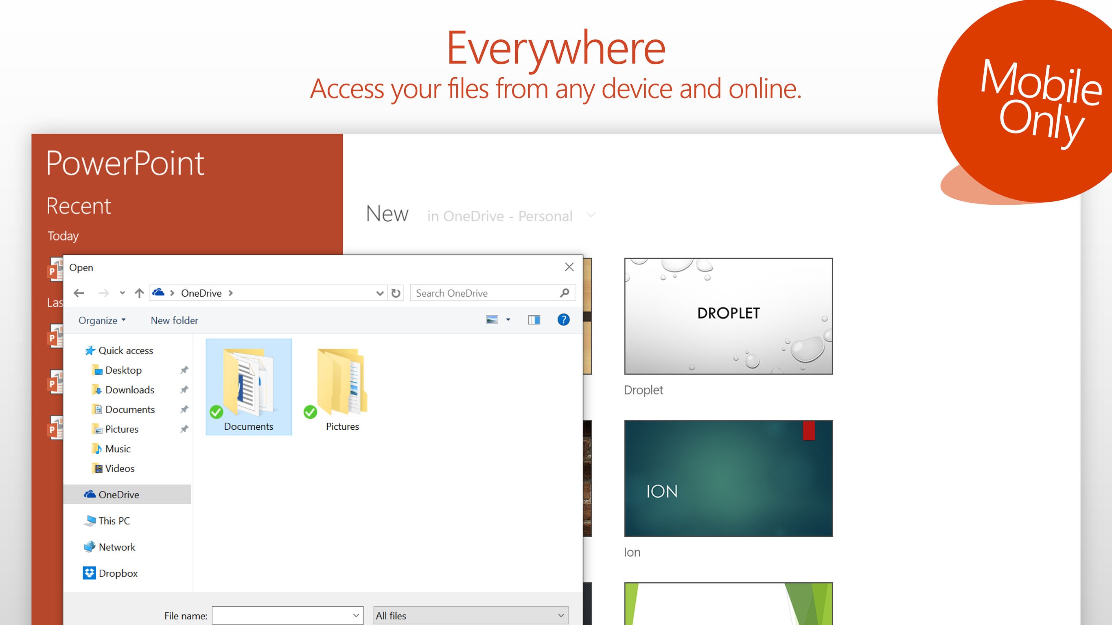
Task: Click the New folder button
Action: (x=174, y=320)
